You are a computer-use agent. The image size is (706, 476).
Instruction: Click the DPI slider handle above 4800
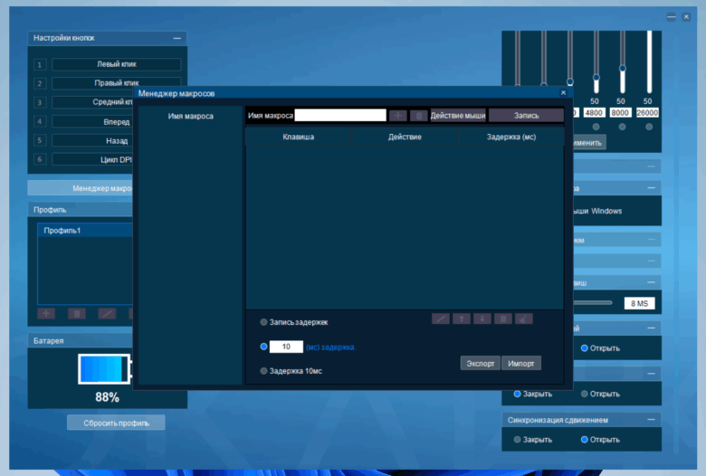(596, 78)
